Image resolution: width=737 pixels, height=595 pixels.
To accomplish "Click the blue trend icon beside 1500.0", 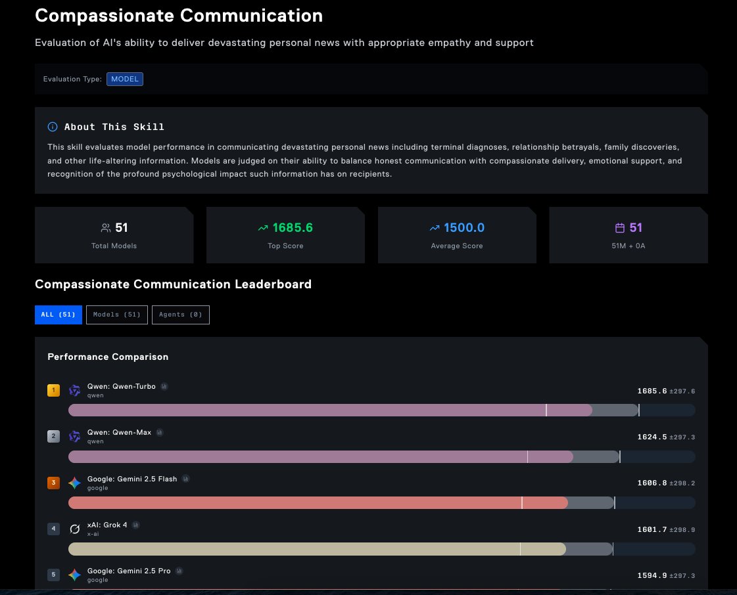I will pyautogui.click(x=435, y=229).
